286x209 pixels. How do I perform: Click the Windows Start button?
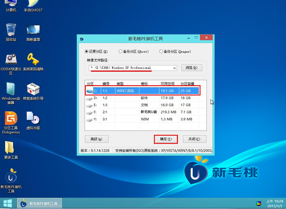8,203
